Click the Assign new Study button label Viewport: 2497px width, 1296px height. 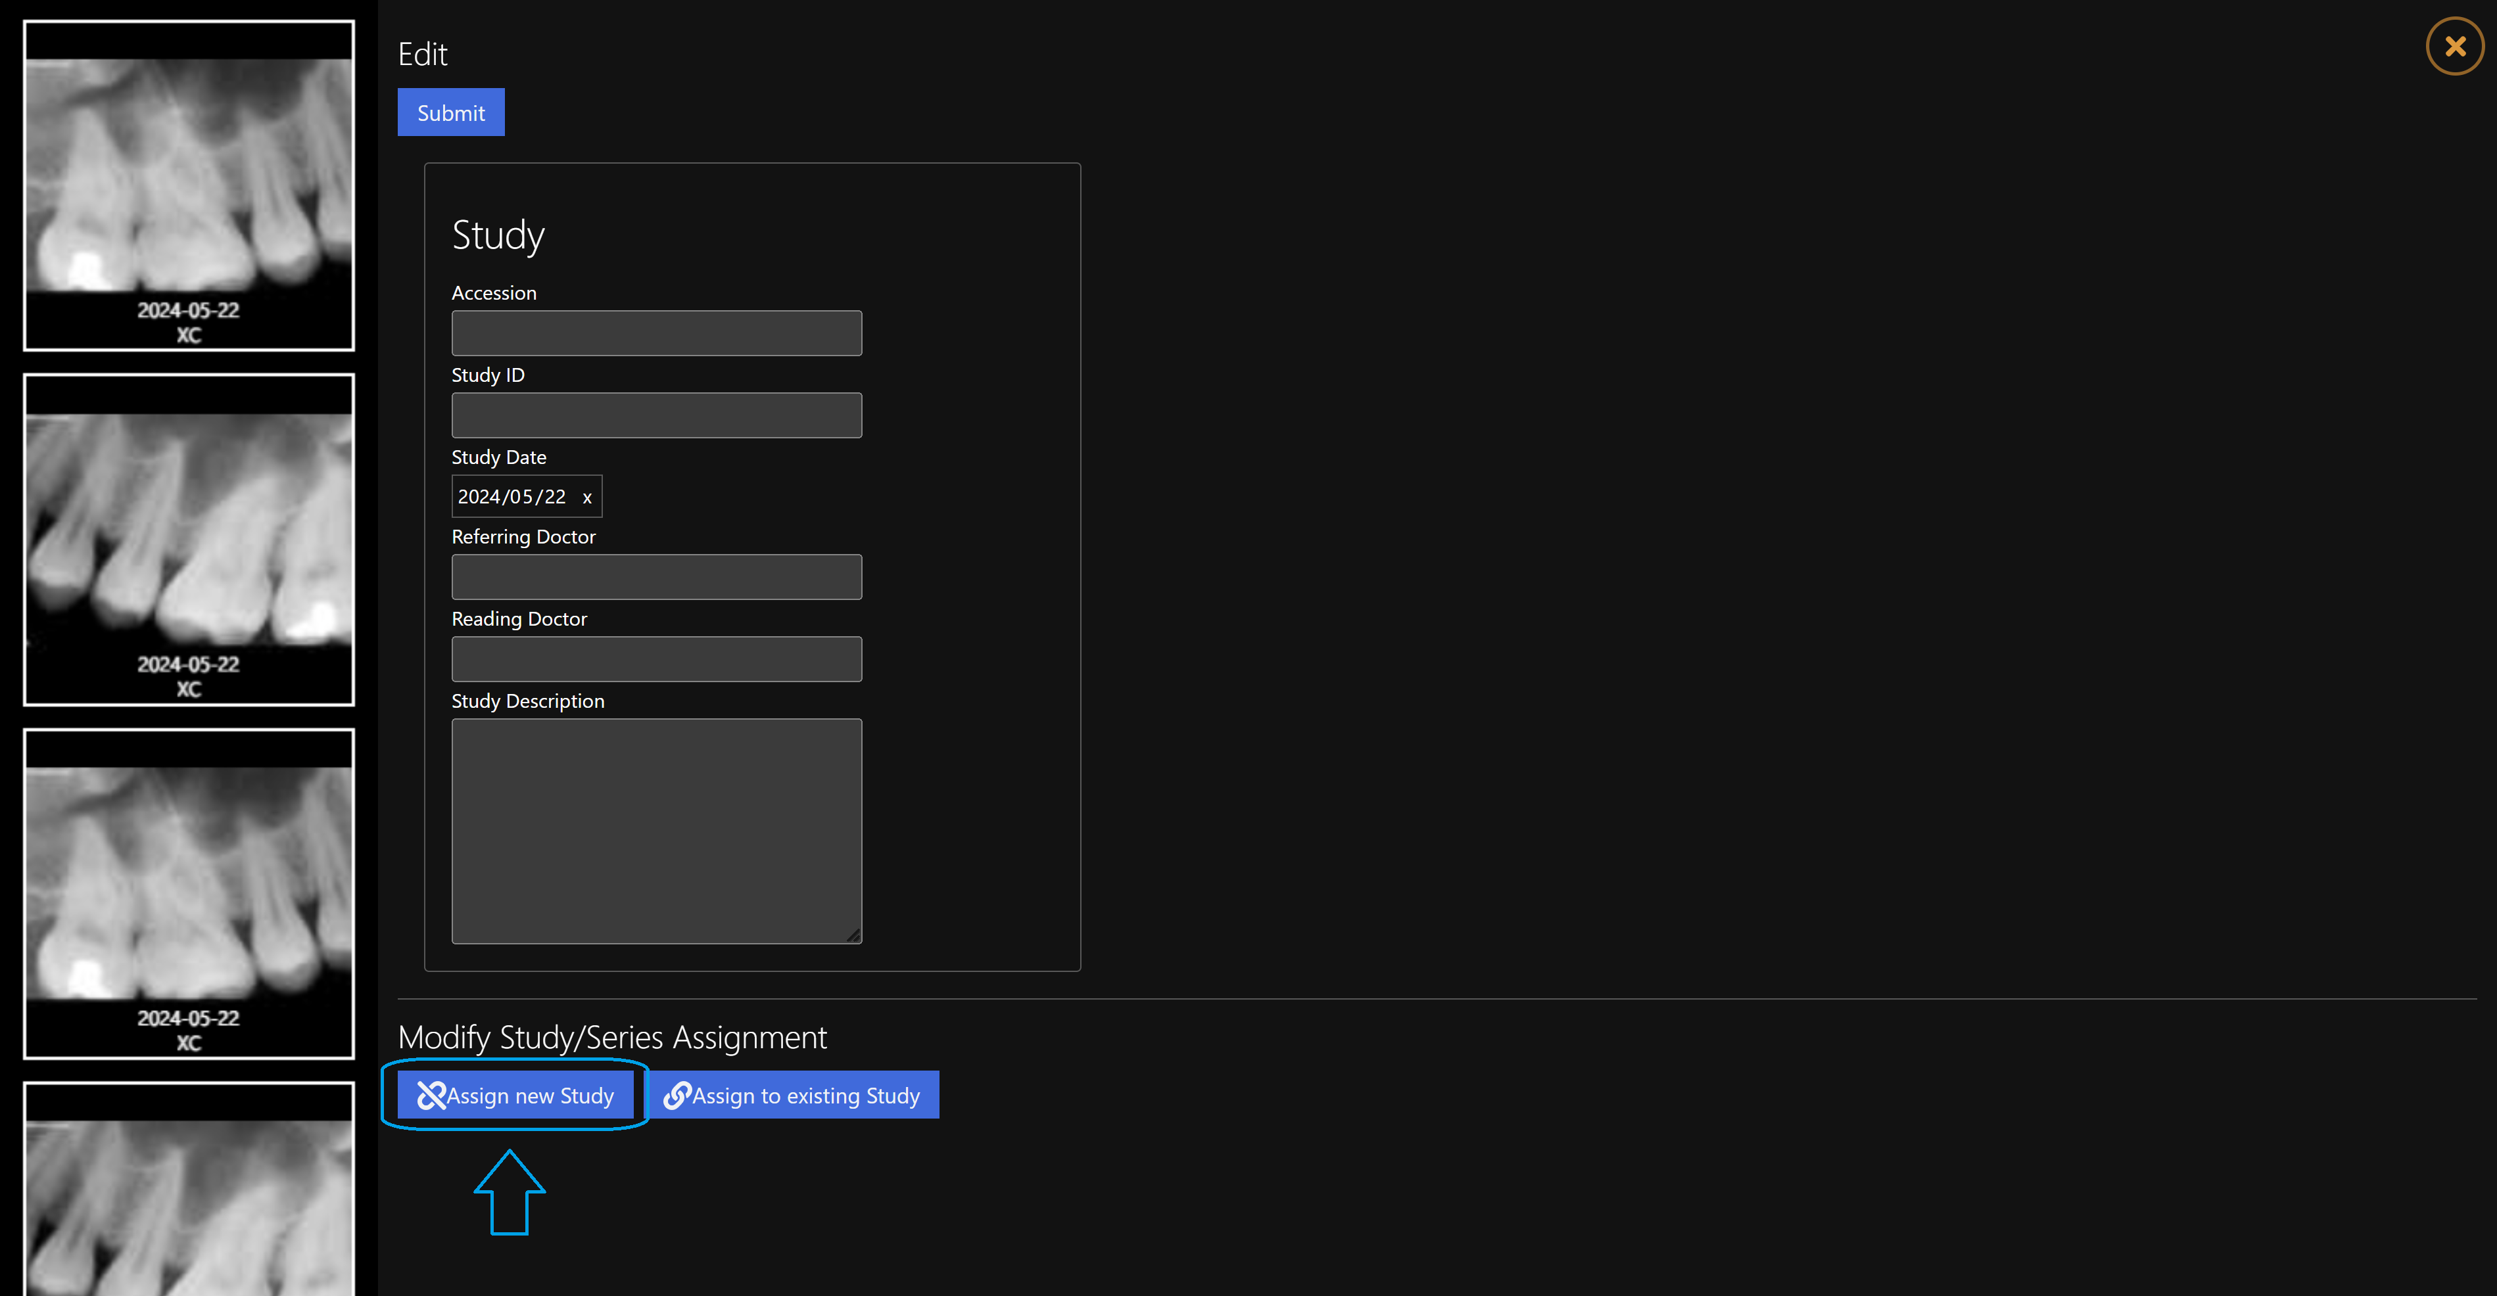coord(530,1096)
